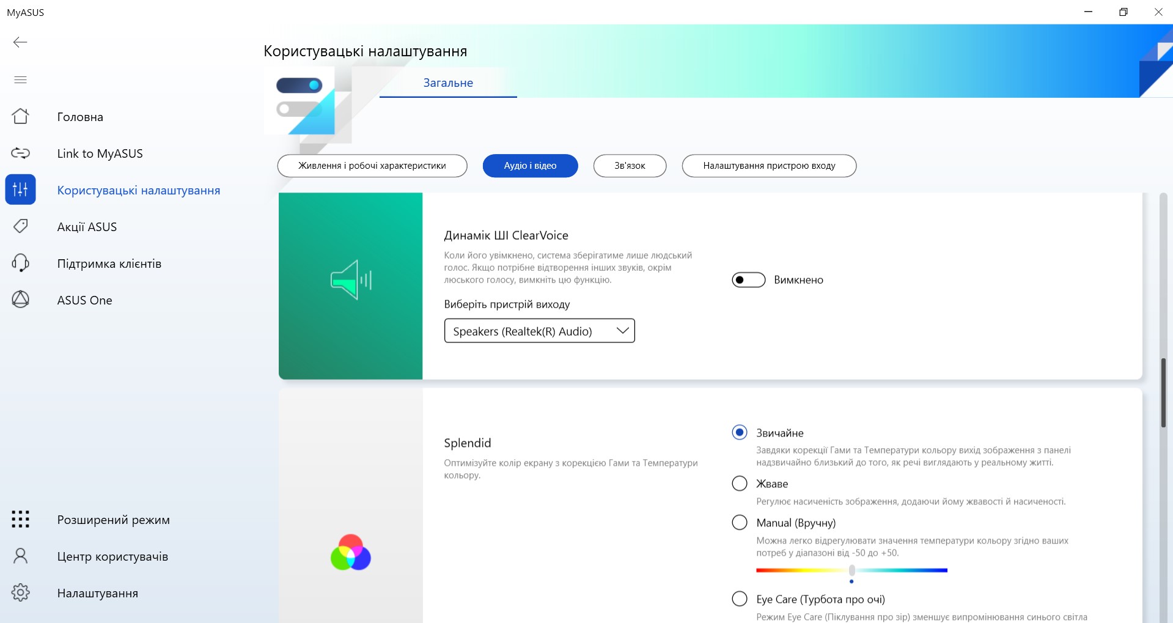Viewport: 1173px width, 623px height.
Task: Open Налаштування пристрою входу category
Action: (768, 166)
